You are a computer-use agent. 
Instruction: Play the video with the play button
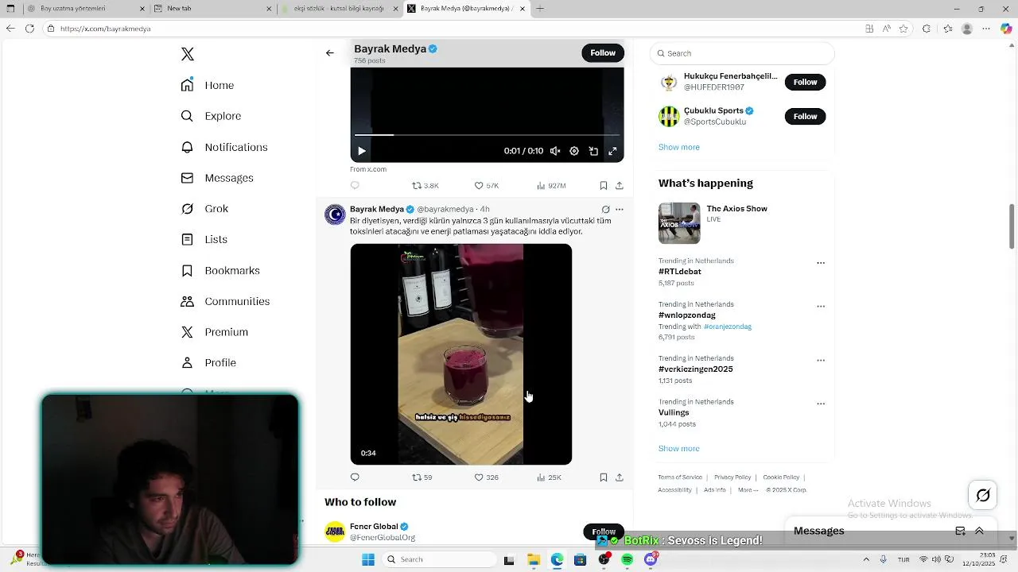(x=361, y=151)
